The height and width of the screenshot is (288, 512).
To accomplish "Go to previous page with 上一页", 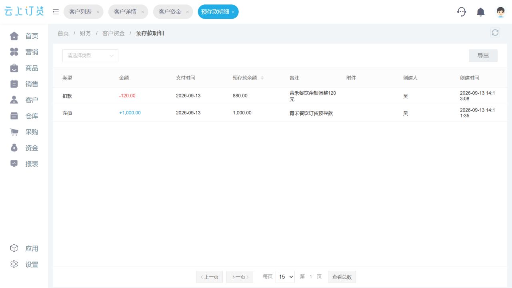I will pyautogui.click(x=209, y=277).
